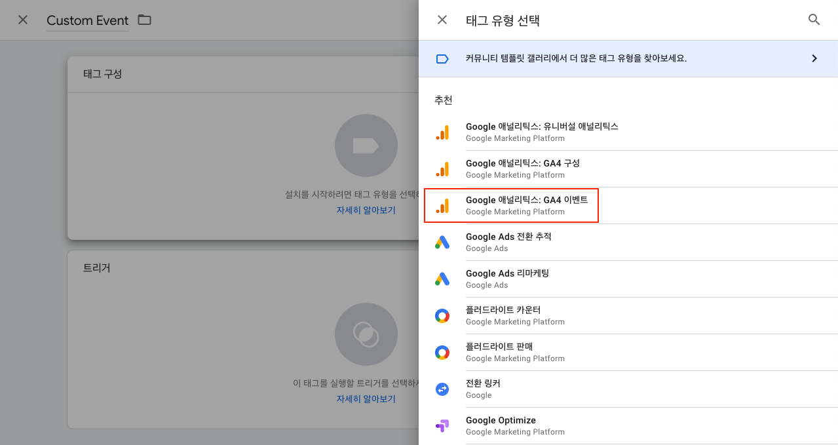Click Google Ads 전환 추적 icon
This screenshot has height=445, width=838.
(x=442, y=242)
